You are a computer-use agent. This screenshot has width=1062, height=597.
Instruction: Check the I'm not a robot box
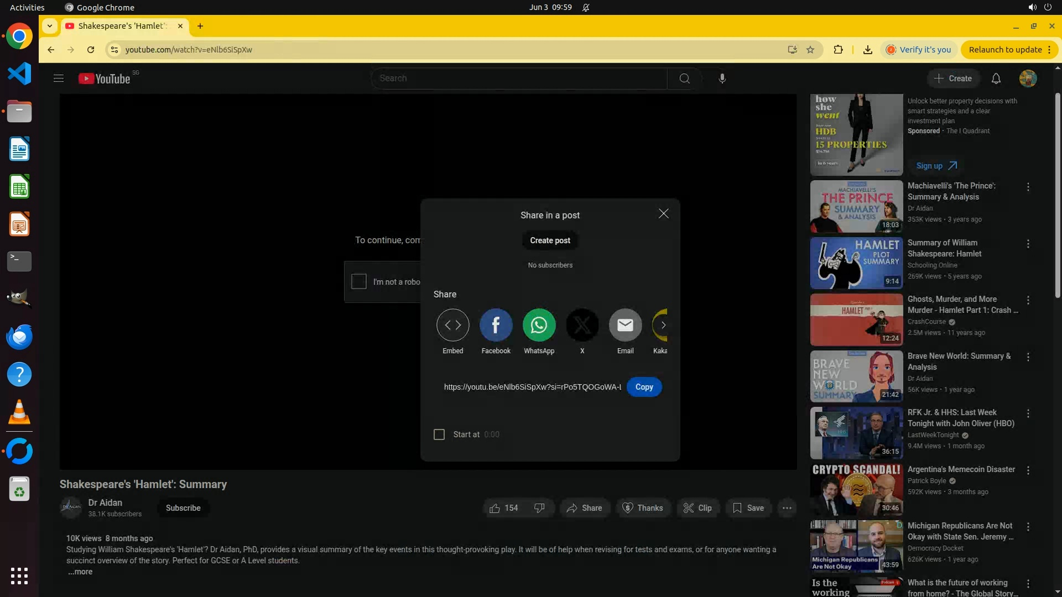pos(359,281)
